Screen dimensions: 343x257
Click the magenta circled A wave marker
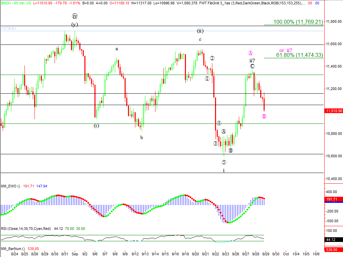251,53
